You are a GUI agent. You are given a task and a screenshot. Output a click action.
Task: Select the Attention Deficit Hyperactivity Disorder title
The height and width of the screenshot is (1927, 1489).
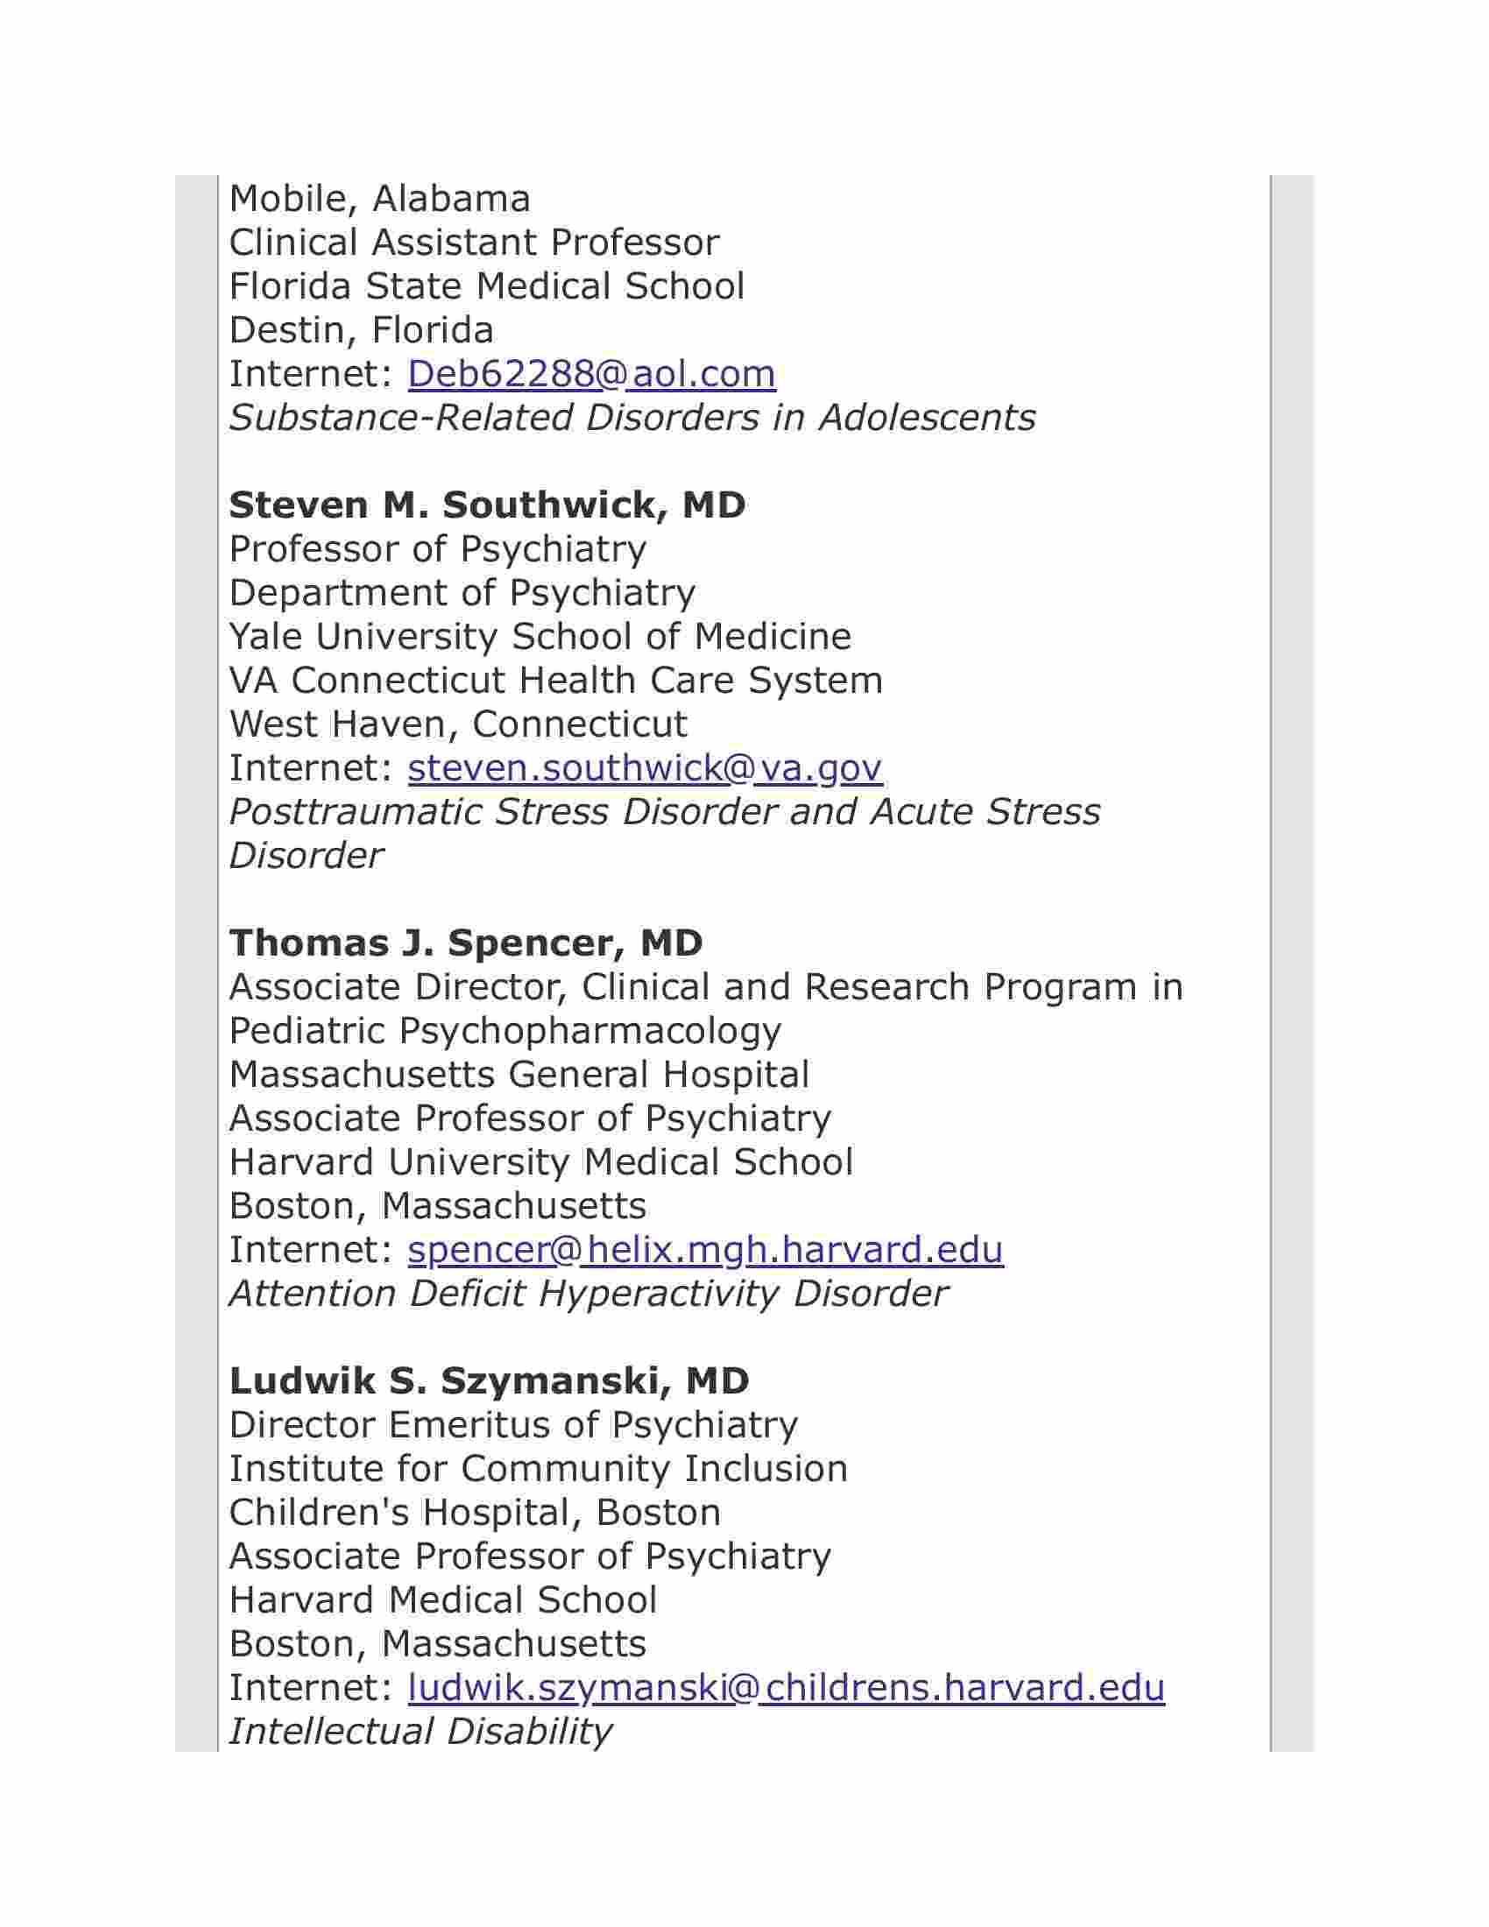click(589, 1294)
